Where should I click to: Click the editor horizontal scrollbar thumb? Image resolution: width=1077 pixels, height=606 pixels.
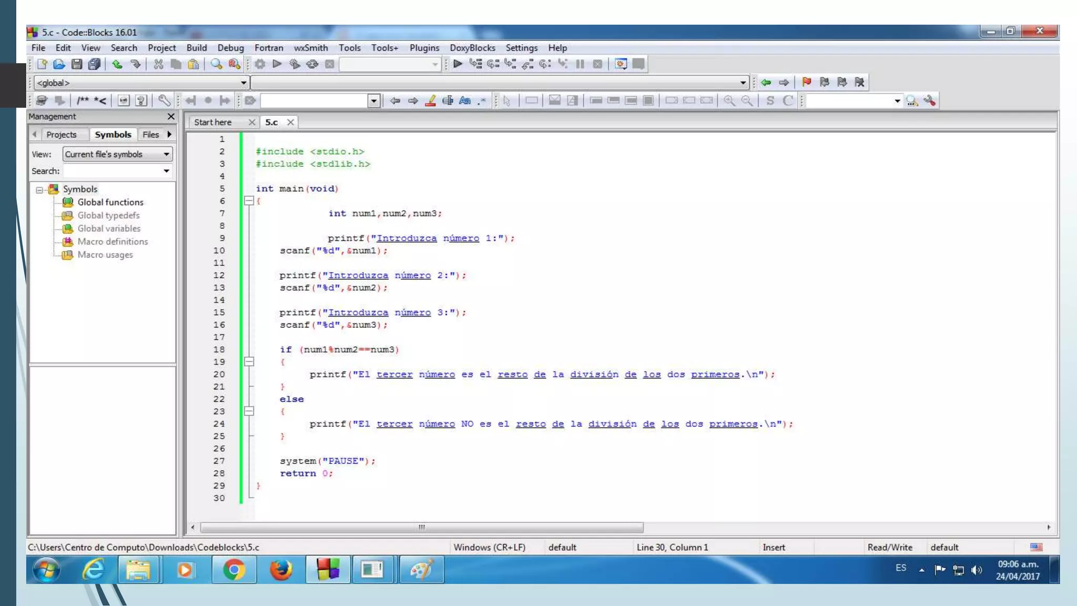tap(421, 527)
